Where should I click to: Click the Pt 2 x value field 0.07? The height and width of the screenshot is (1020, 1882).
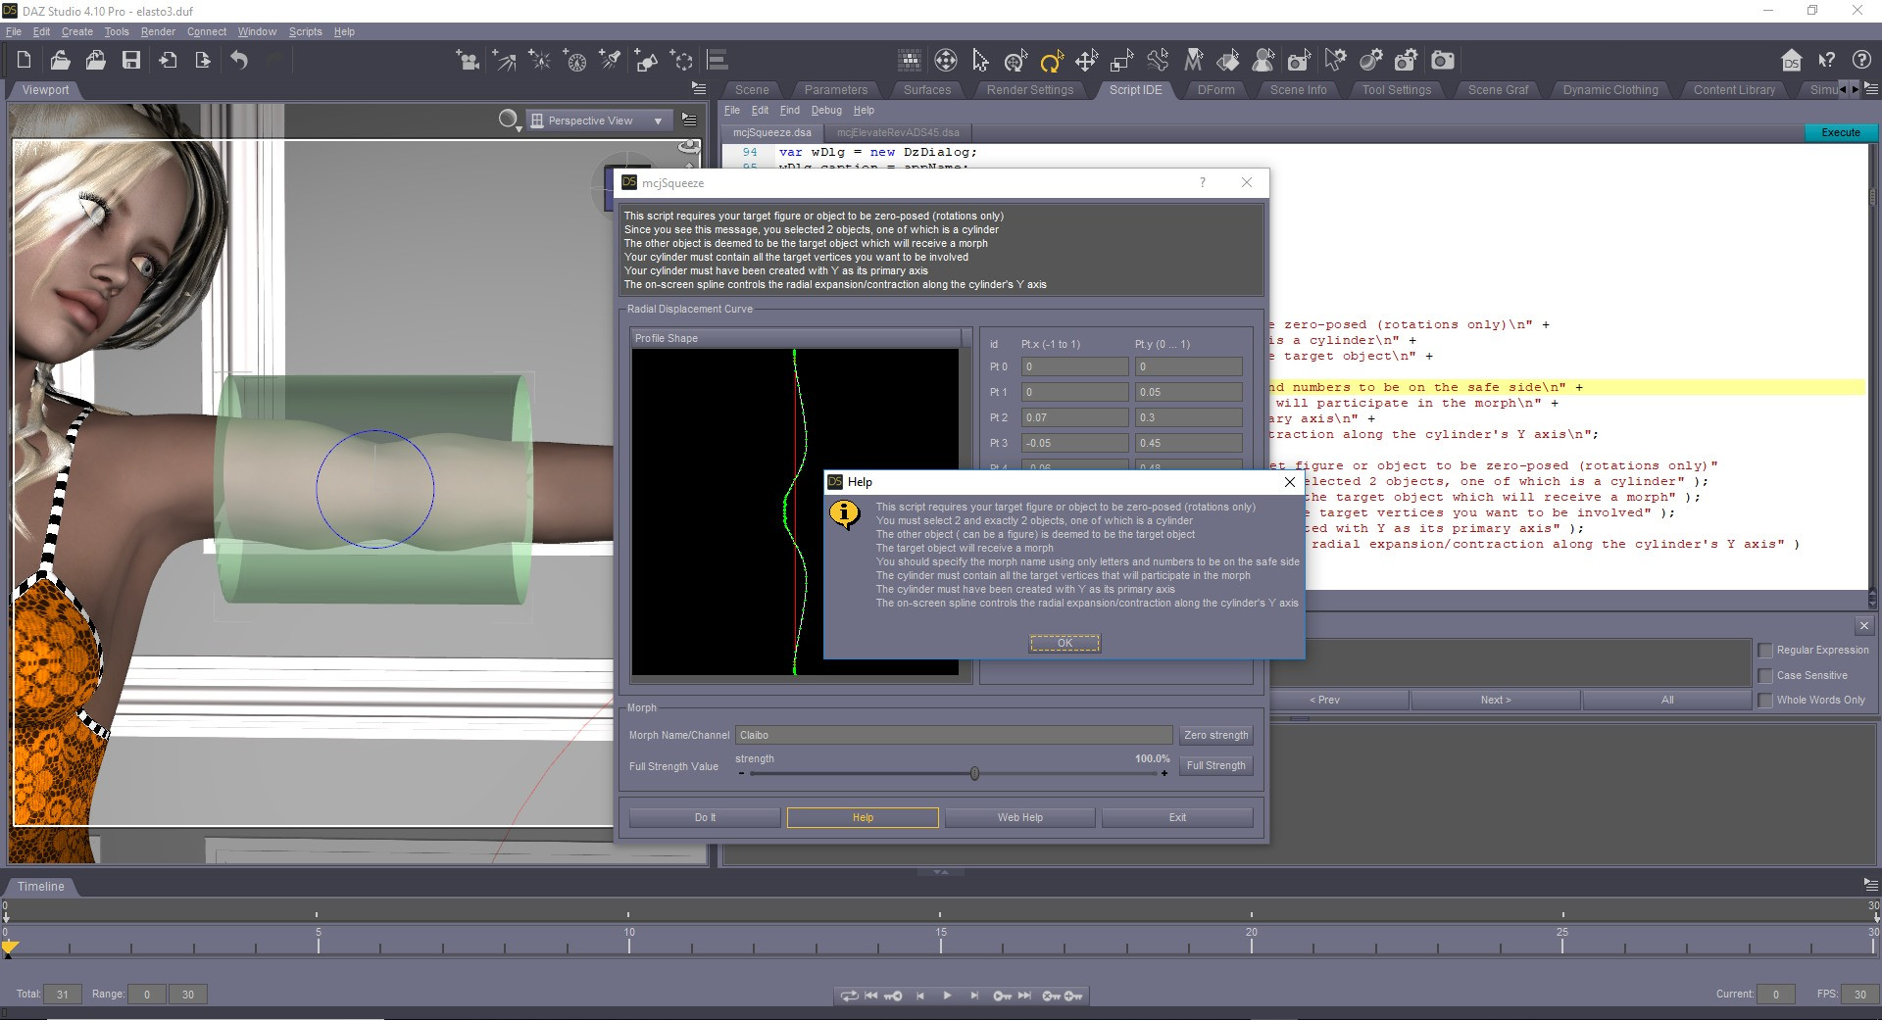pos(1075,418)
